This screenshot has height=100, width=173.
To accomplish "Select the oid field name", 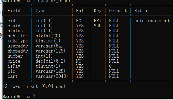I will [x=11, y=21].
